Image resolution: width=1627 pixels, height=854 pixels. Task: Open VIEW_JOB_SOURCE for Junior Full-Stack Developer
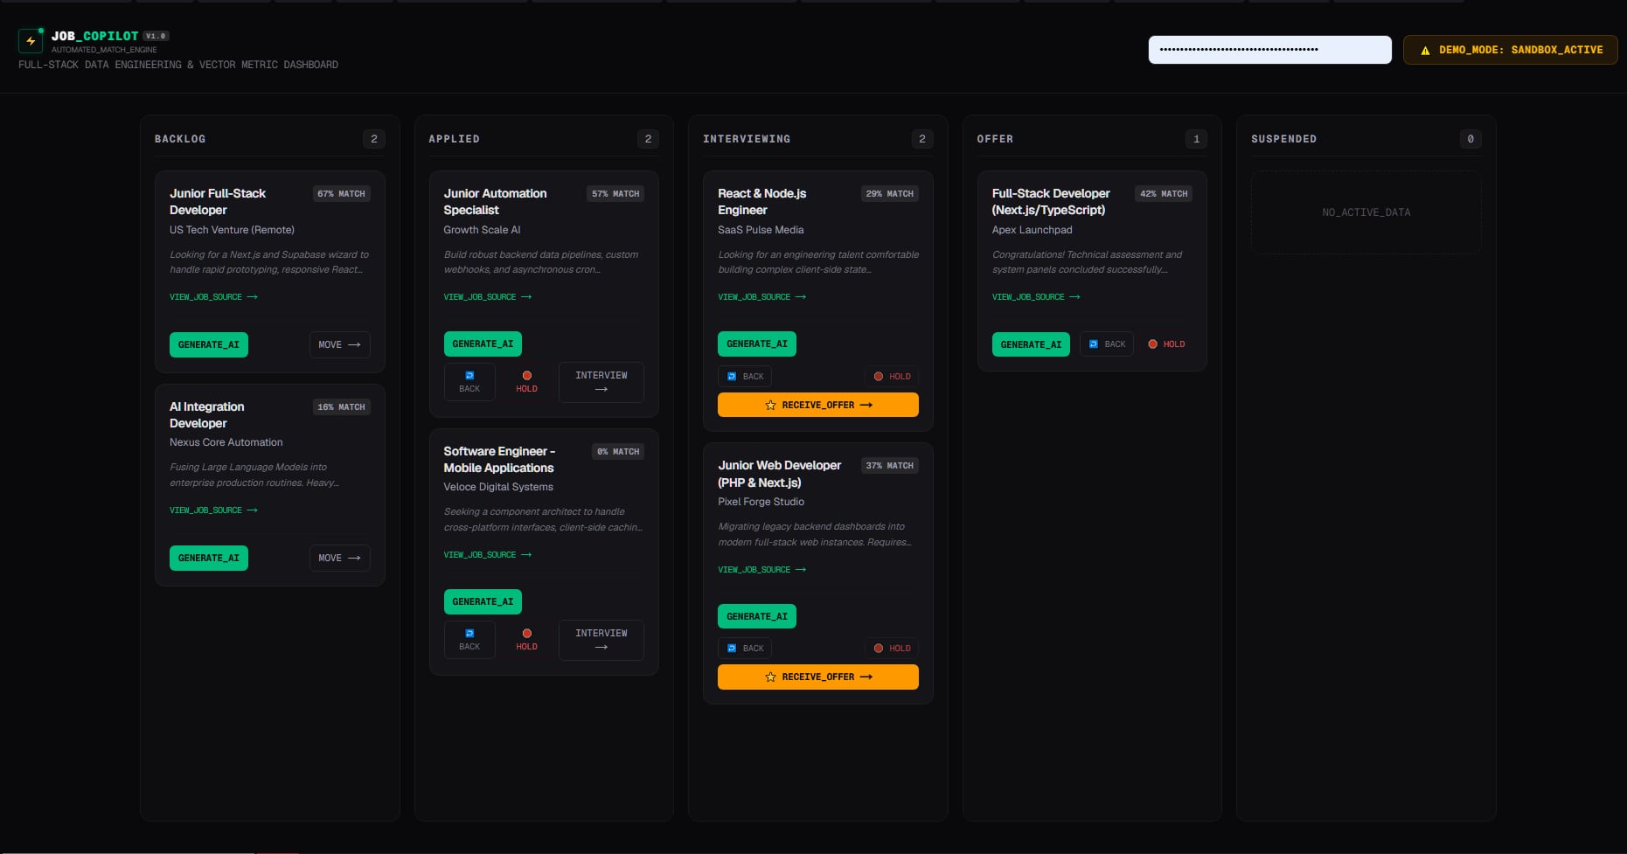coord(213,297)
